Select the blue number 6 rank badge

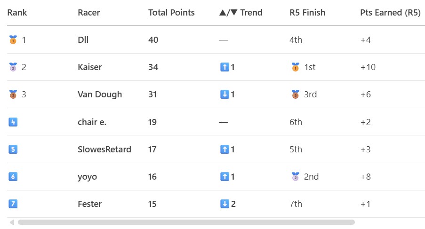point(13,176)
